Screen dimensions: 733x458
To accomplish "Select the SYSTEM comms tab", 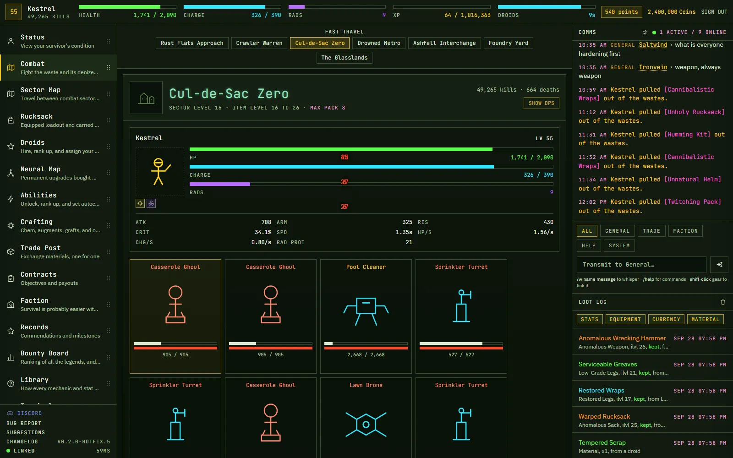I will click(x=619, y=245).
